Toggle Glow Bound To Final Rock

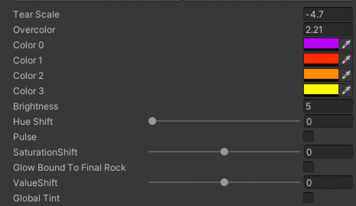(308, 167)
